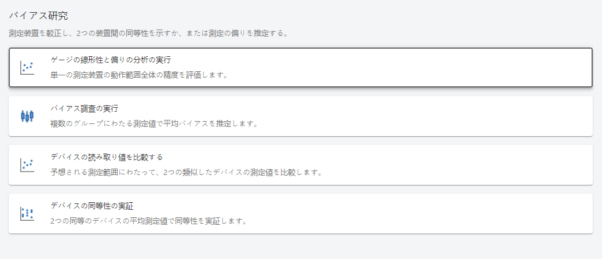
Task: Click the device equivalence dot plot icon
Action: coord(27,213)
